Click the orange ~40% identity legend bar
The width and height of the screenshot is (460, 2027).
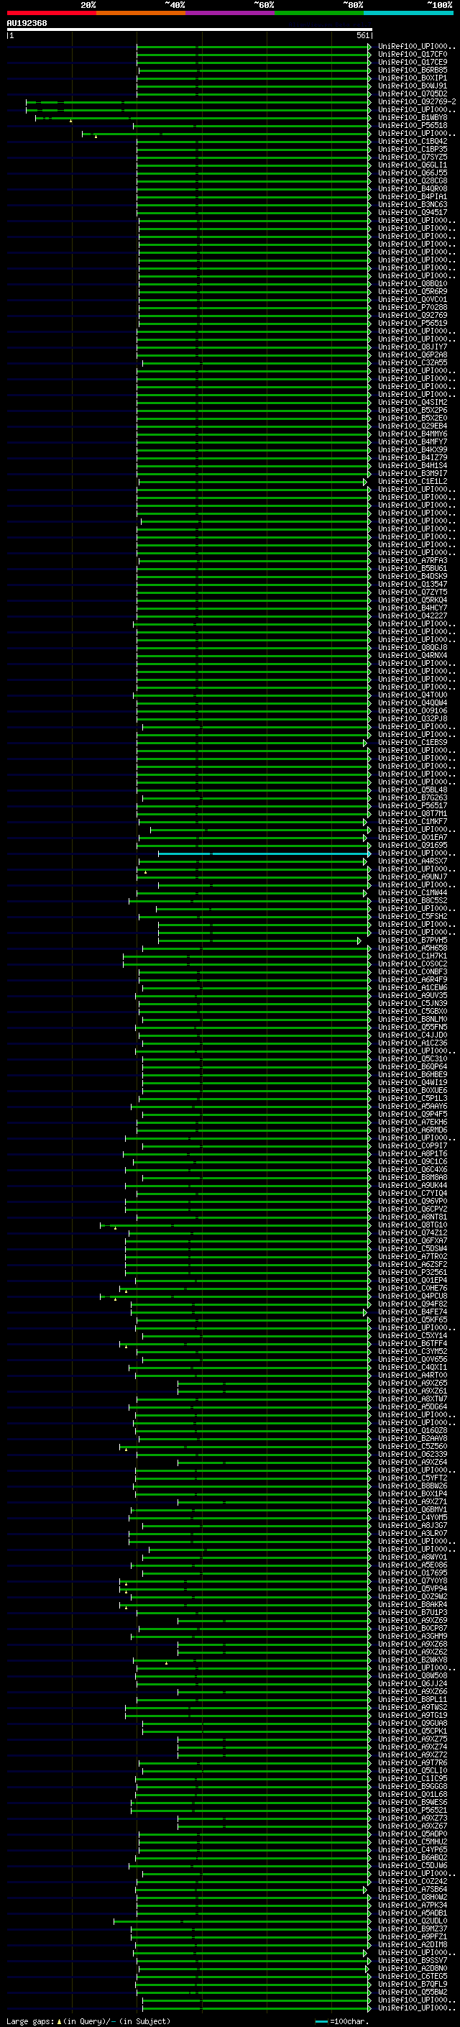tap(141, 13)
